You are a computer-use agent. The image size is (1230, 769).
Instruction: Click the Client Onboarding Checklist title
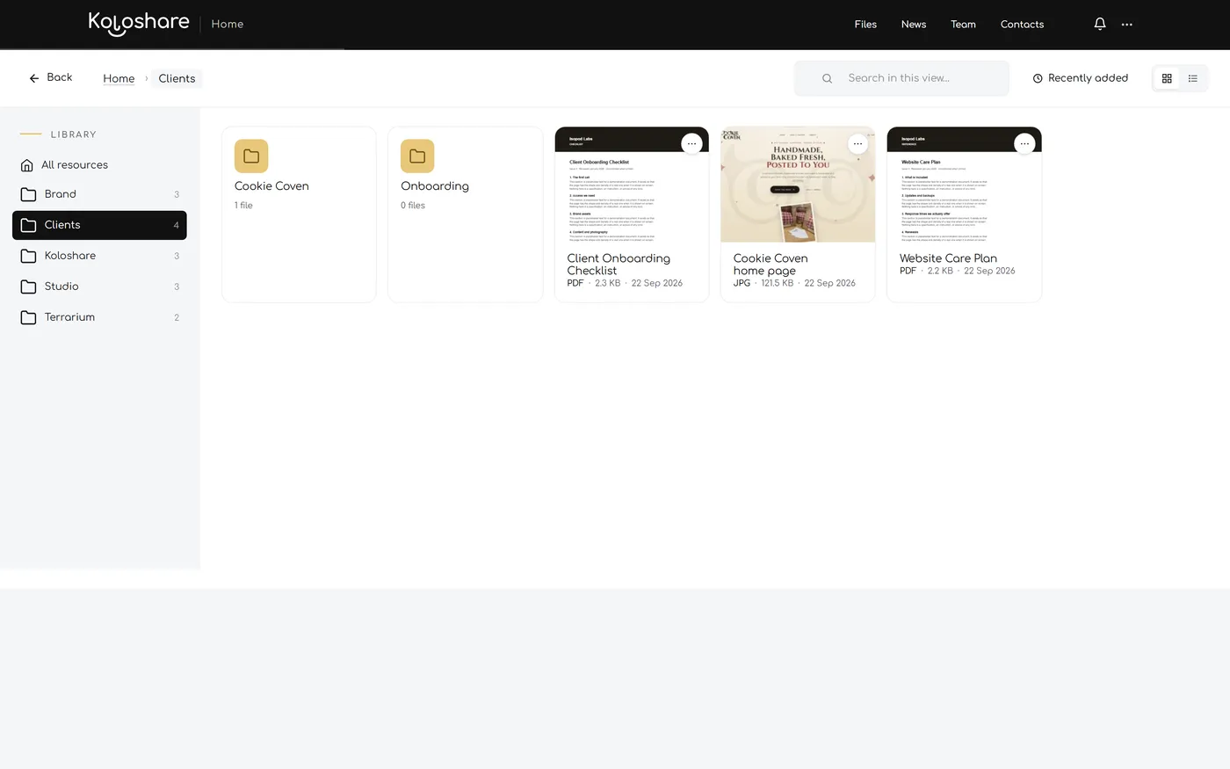[619, 265]
